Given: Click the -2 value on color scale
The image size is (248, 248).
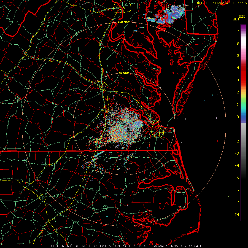Looking at the screenshot, I should (237, 141).
